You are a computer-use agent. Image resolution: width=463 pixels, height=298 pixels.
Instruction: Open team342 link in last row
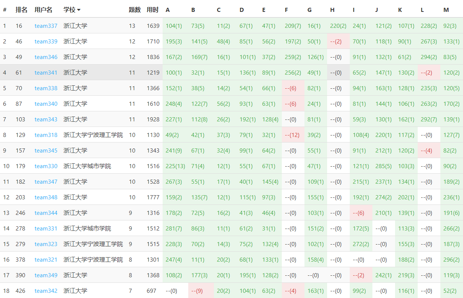46,291
